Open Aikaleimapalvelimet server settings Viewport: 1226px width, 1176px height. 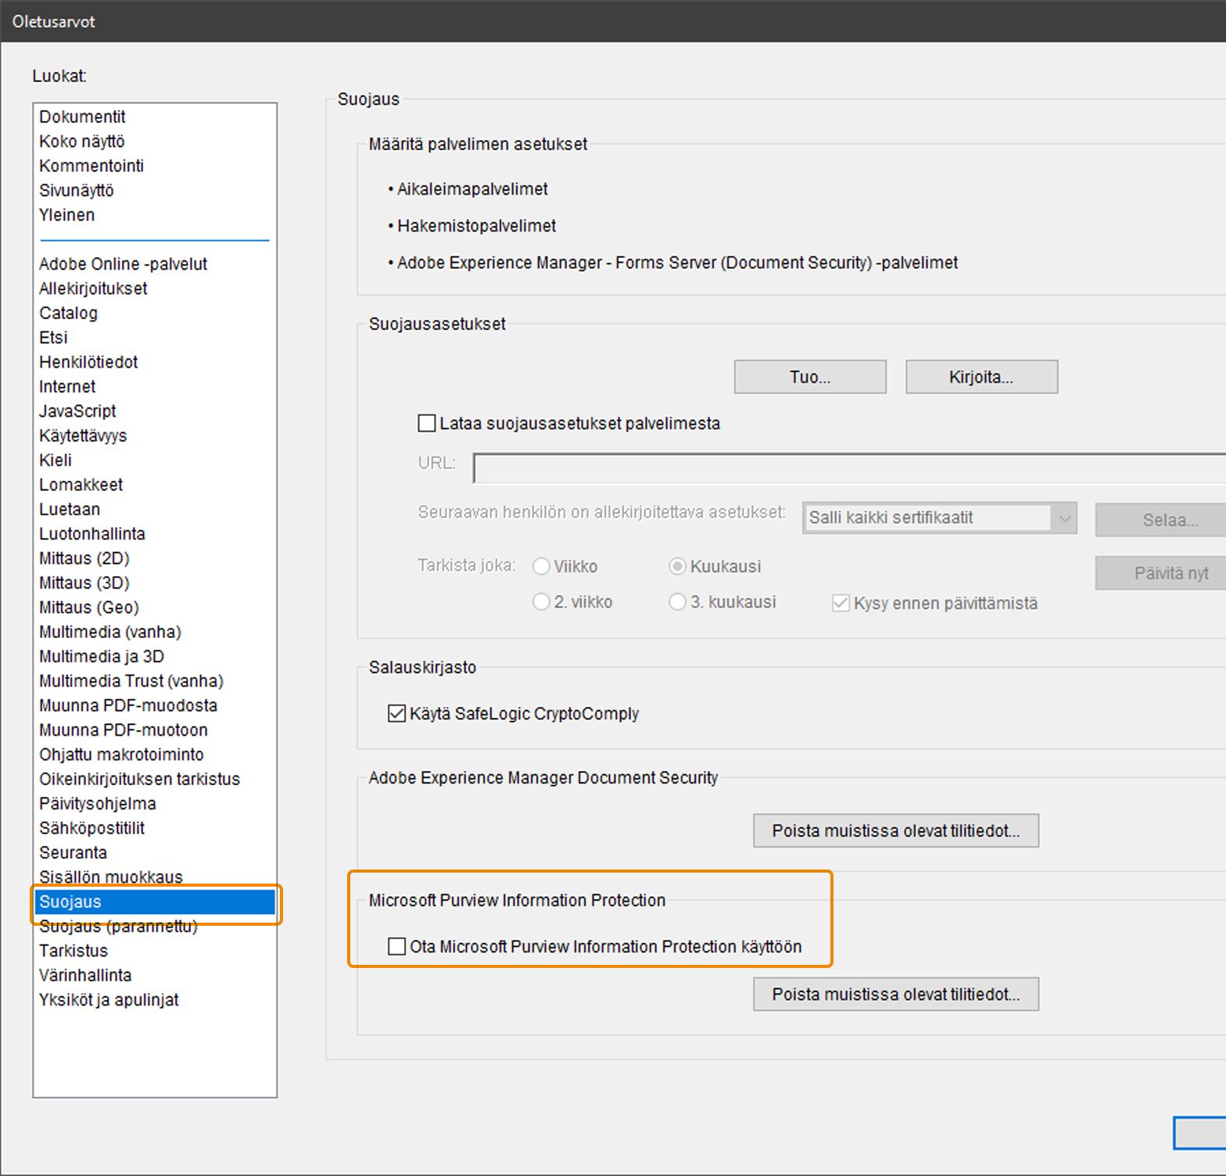[x=472, y=189]
